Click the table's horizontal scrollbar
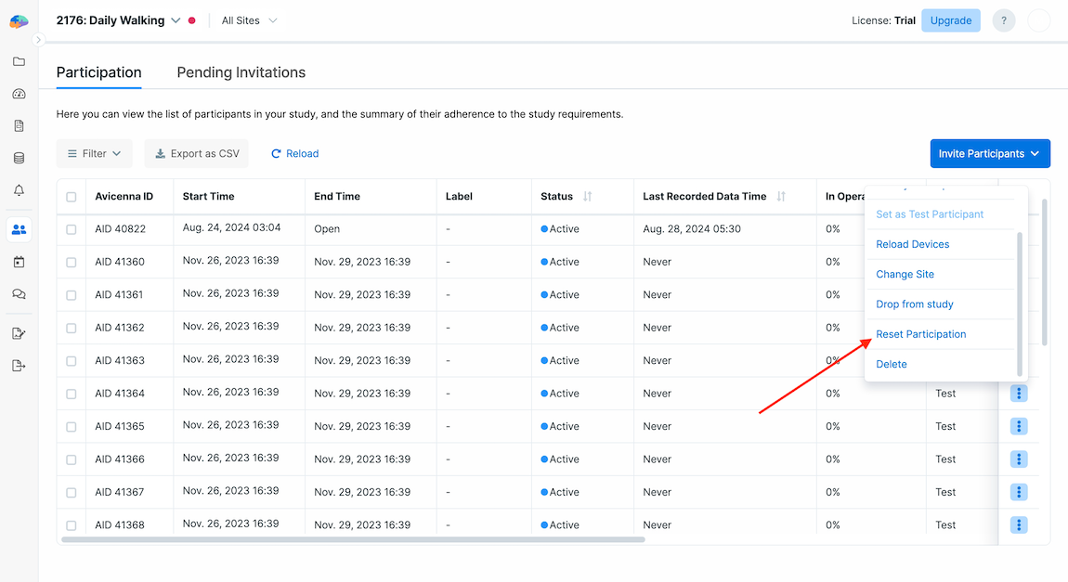 point(353,539)
